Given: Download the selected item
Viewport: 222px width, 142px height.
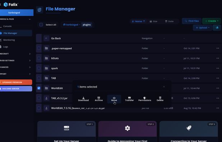Looking at the screenshot, I should pos(83,99).
